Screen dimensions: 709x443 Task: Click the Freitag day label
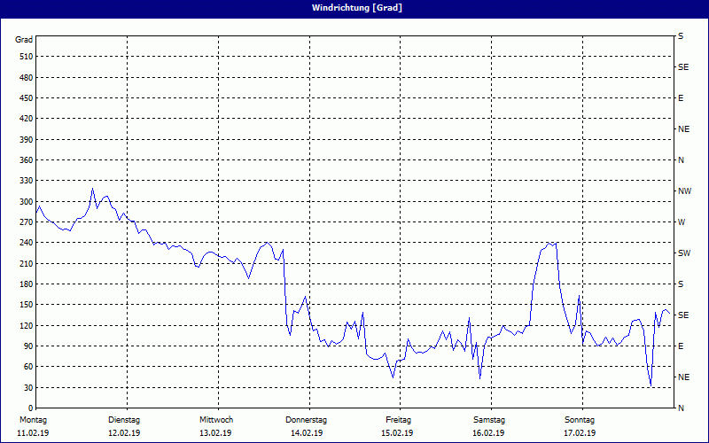click(x=399, y=420)
